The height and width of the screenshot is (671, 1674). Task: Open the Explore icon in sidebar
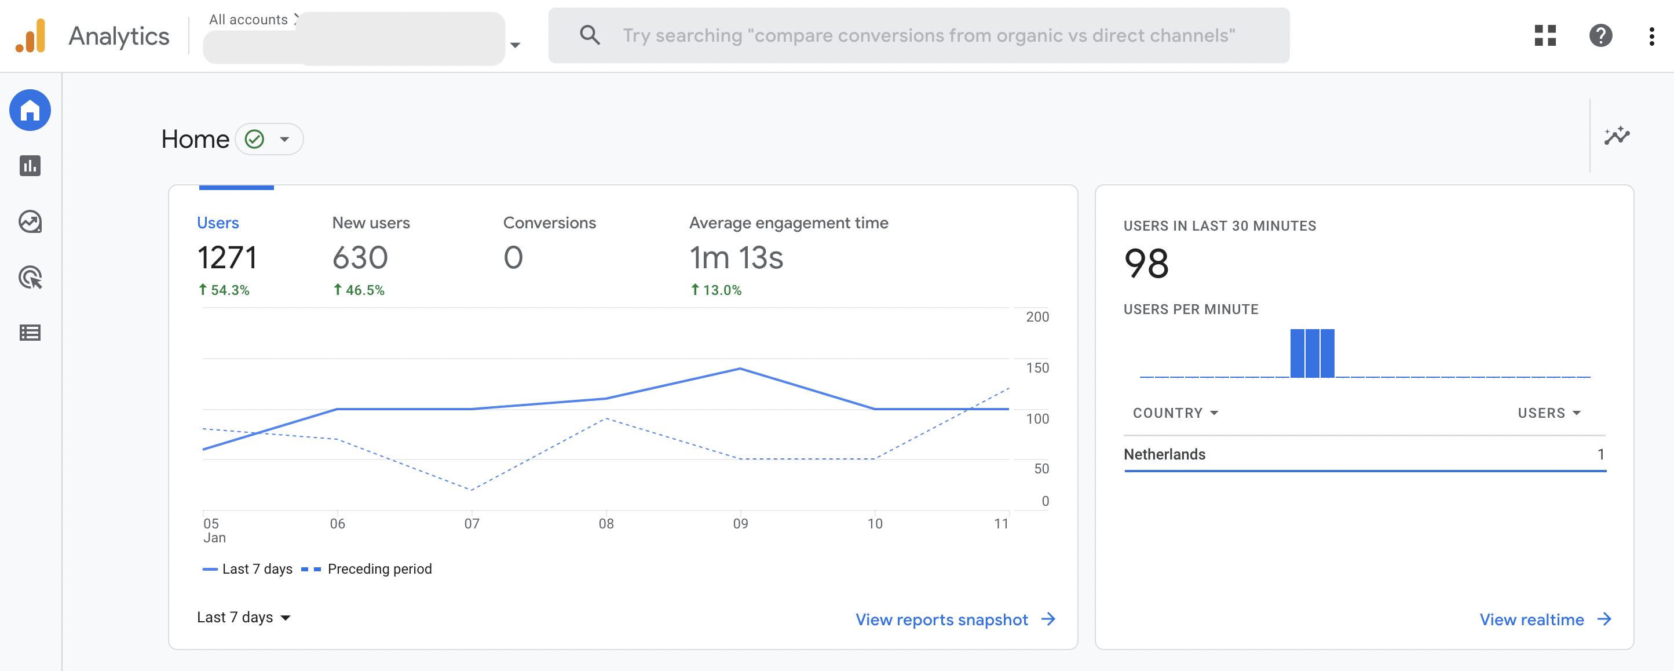pos(30,222)
